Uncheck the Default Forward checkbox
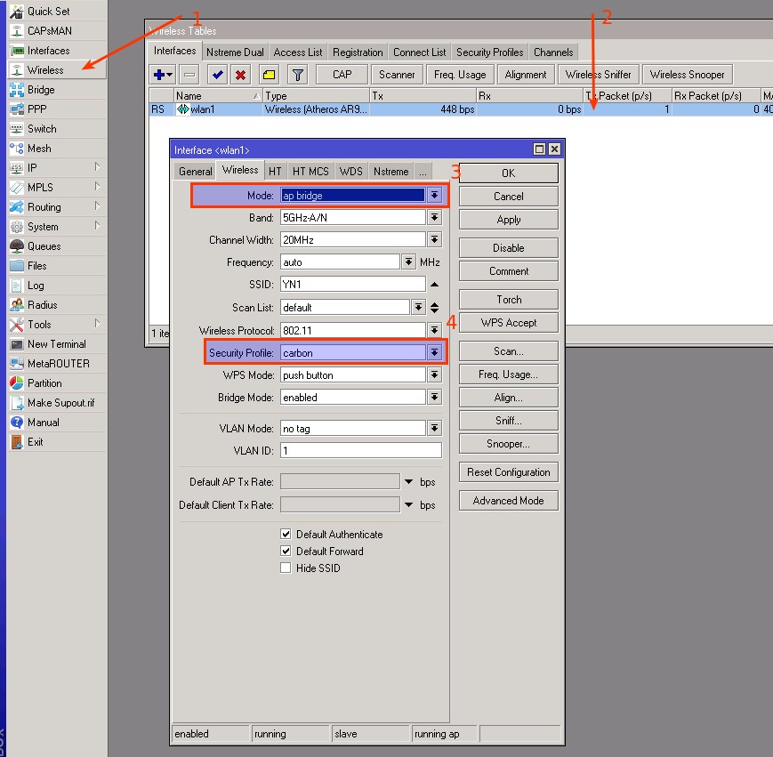Image resolution: width=773 pixels, height=757 pixels. [x=286, y=552]
